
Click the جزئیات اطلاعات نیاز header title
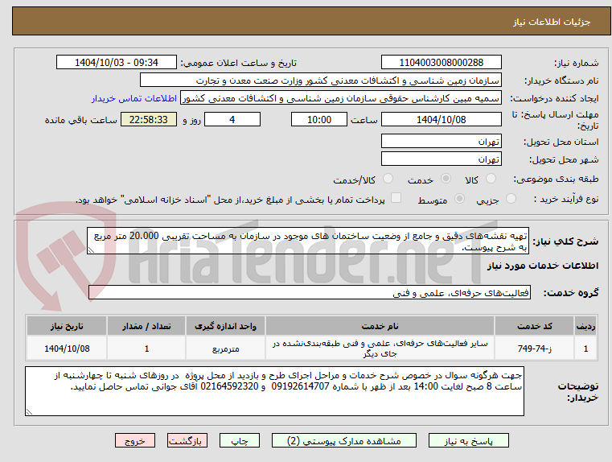pos(552,22)
